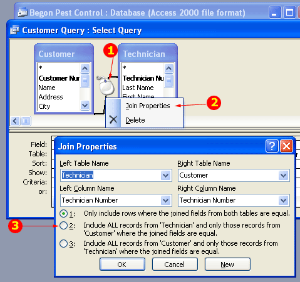Viewport: 300px width, 282px height.
Task: Close the Join Properties dialog
Action: point(286,146)
